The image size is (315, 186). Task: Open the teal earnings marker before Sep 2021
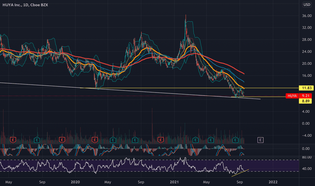tap(235, 140)
